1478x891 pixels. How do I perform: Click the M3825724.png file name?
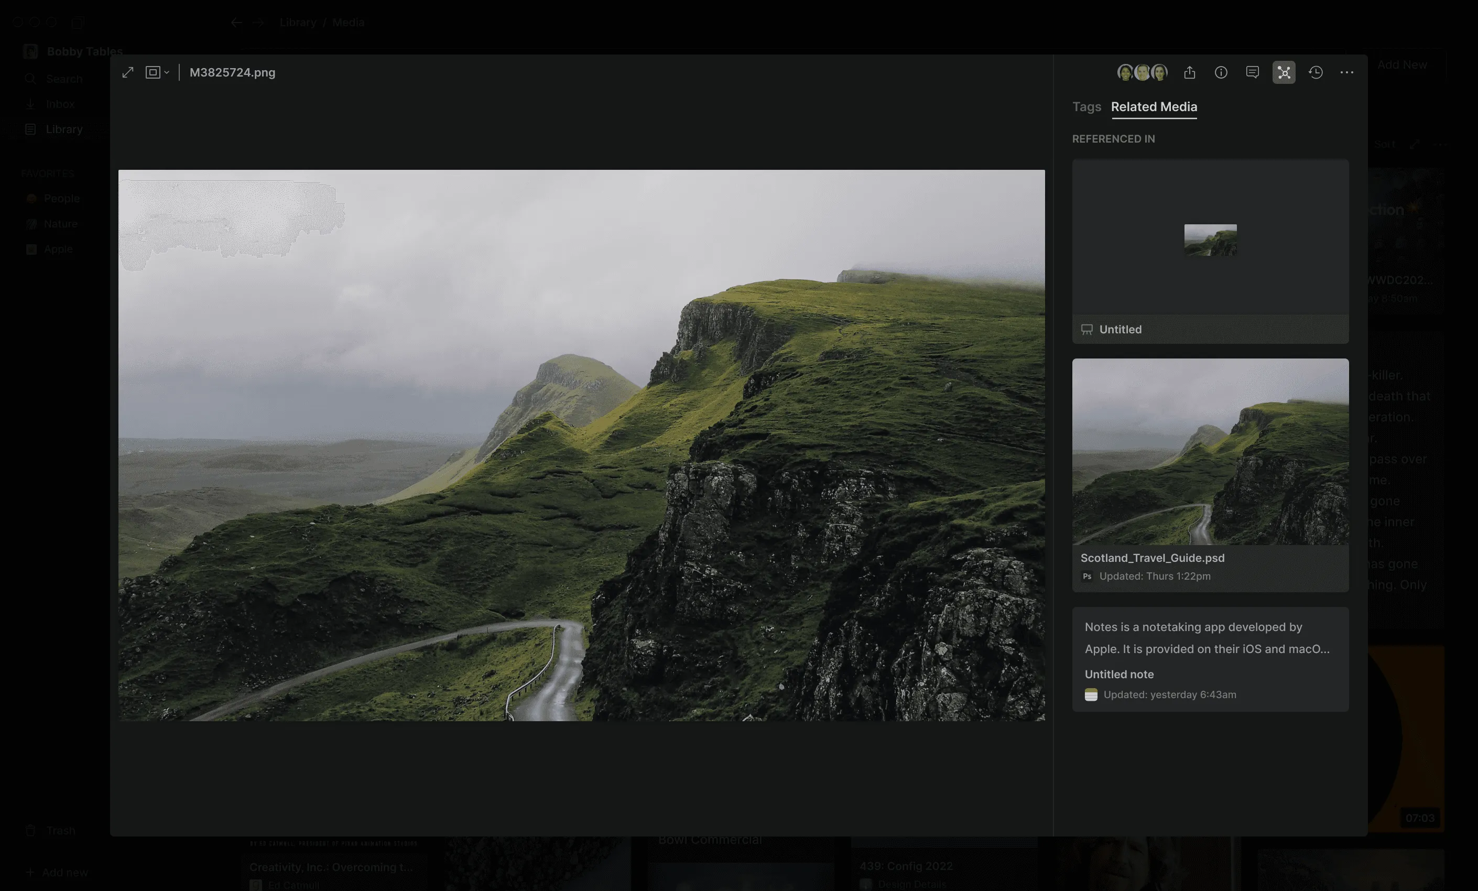click(232, 73)
